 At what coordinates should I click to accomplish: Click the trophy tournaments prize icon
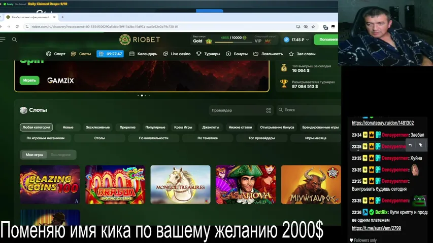[284, 84]
